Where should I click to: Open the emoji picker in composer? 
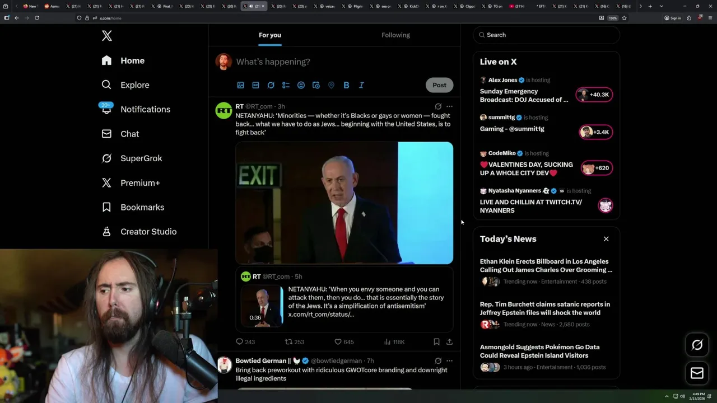click(x=301, y=85)
